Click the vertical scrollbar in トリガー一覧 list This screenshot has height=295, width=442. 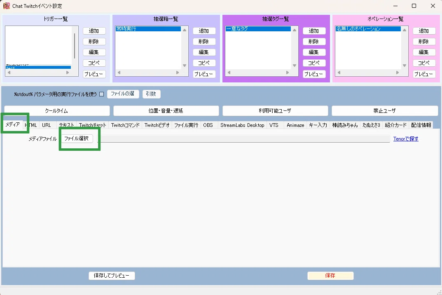(75, 46)
